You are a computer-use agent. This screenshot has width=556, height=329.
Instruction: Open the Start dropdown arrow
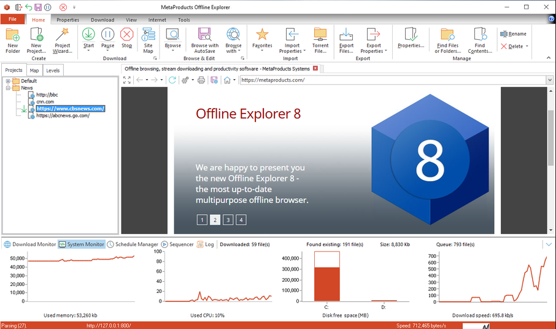88,50
